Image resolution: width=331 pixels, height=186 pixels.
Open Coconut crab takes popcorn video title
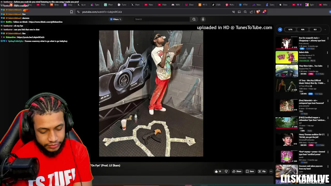311,167
